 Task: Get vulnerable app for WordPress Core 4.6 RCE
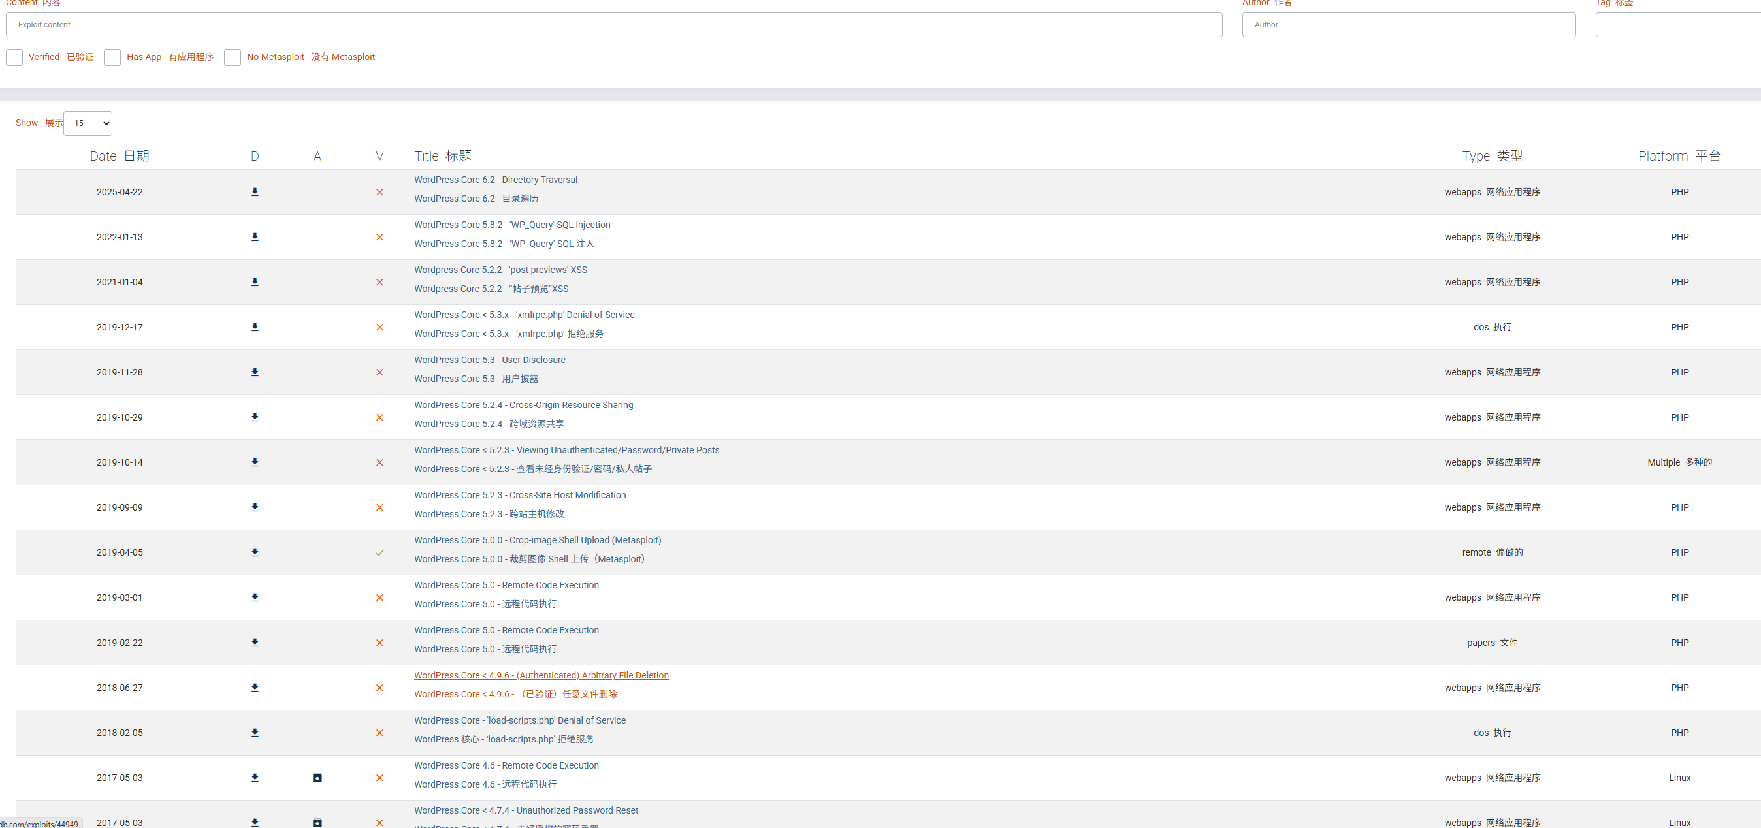pyautogui.click(x=317, y=778)
